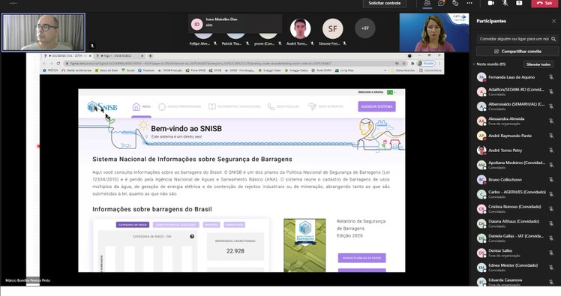The width and height of the screenshot is (561, 296).
Task: Click the share content tray icon
Action: pyautogui.click(x=519, y=3)
